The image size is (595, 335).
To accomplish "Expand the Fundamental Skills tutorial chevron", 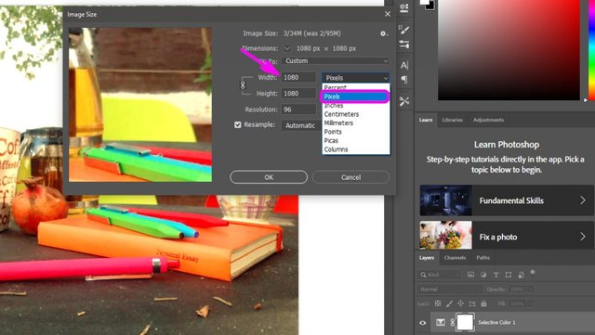I will coord(583,200).
